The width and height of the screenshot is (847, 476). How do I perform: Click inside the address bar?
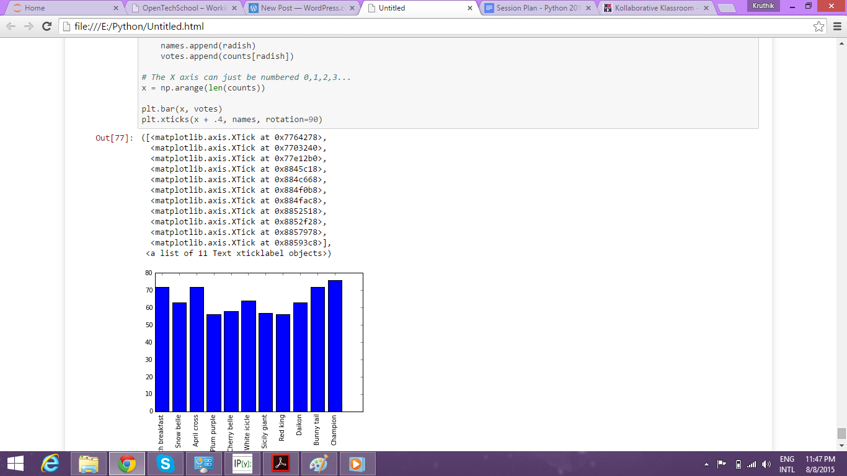(x=248, y=27)
